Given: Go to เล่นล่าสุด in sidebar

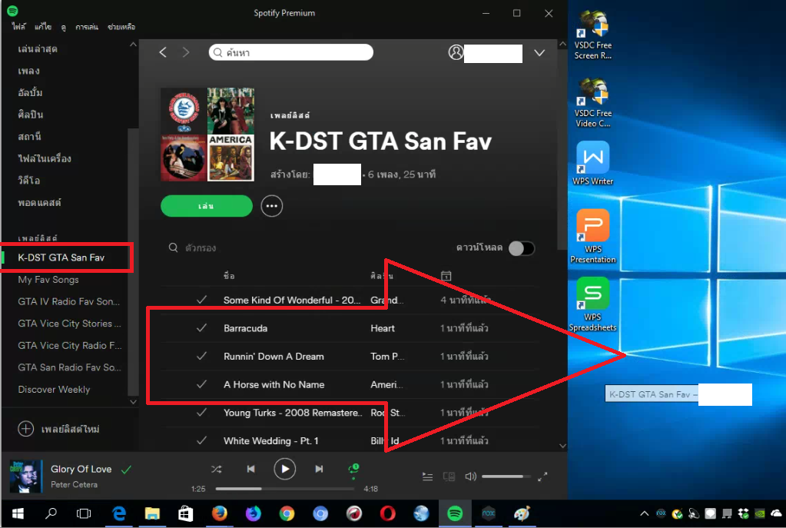Looking at the screenshot, I should 38,48.
